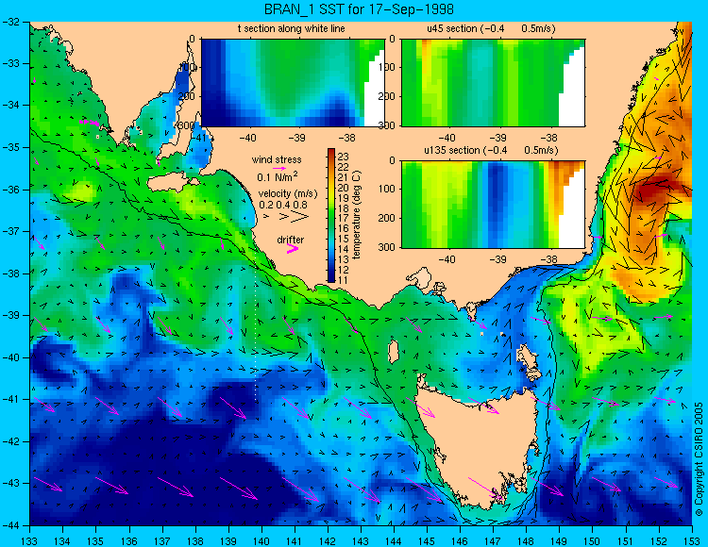Click longitude label 144 on x-axis
The height and width of the screenshot is (547, 708).
[394, 540]
